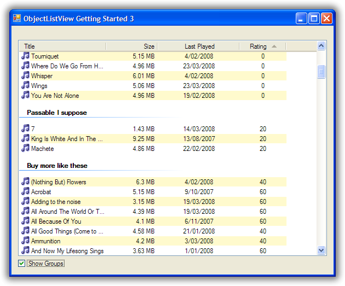
Task: Uncheck the Show Groups checkbox
Action: (x=21, y=264)
